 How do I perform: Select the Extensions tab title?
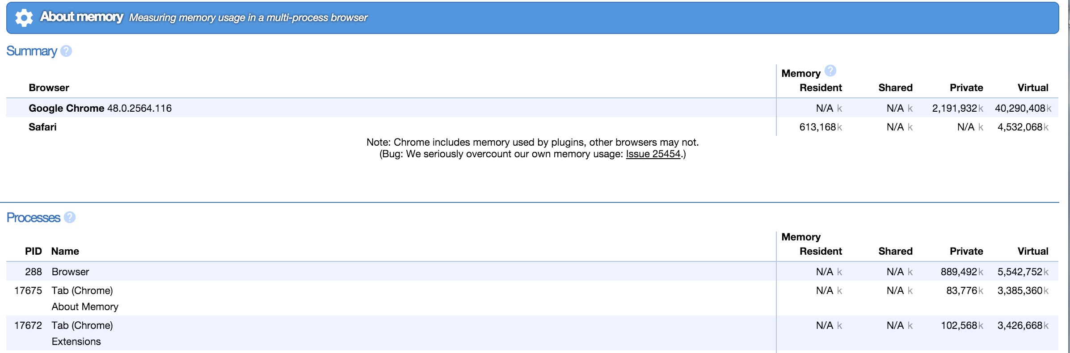(x=76, y=341)
